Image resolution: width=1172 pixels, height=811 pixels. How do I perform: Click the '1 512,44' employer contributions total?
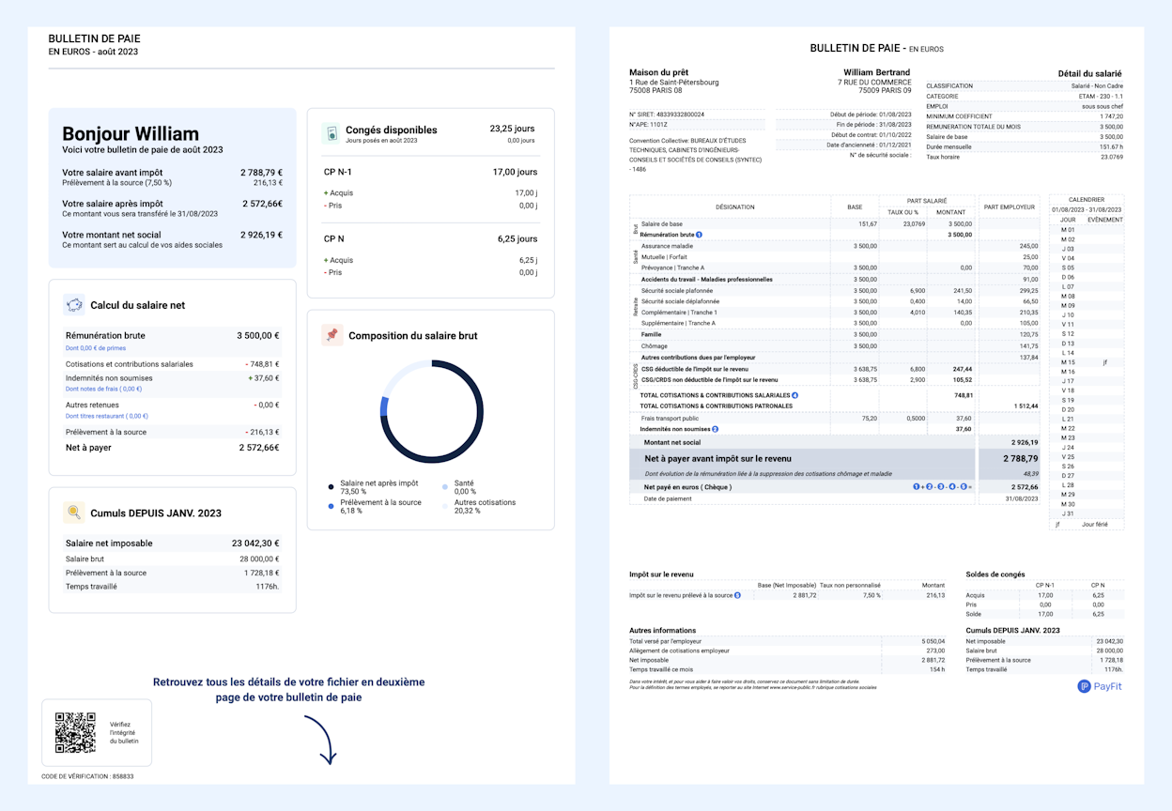pos(1026,406)
